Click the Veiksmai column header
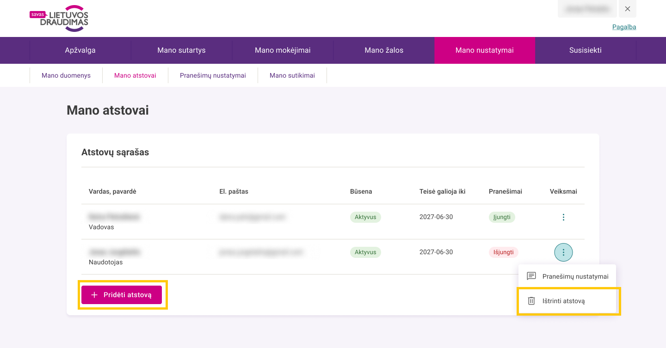Screen dimensions: 666x348 (563, 191)
